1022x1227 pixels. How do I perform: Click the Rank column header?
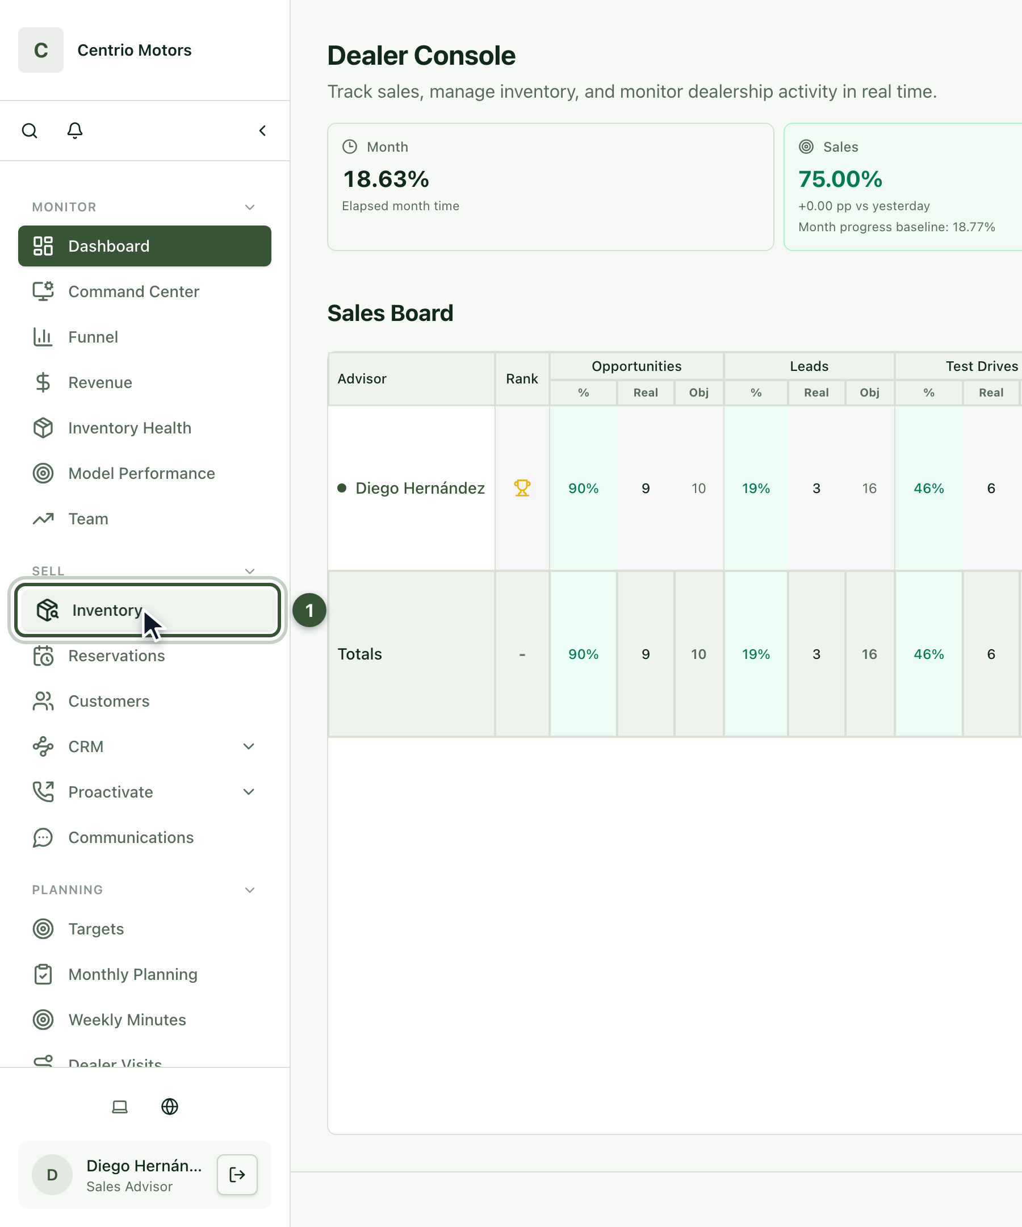[522, 379]
